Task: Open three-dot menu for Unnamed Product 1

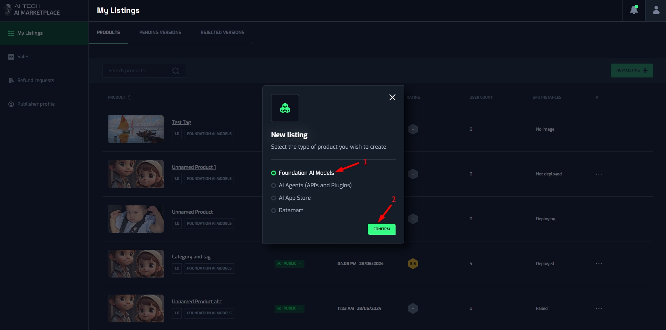Action: (599, 174)
